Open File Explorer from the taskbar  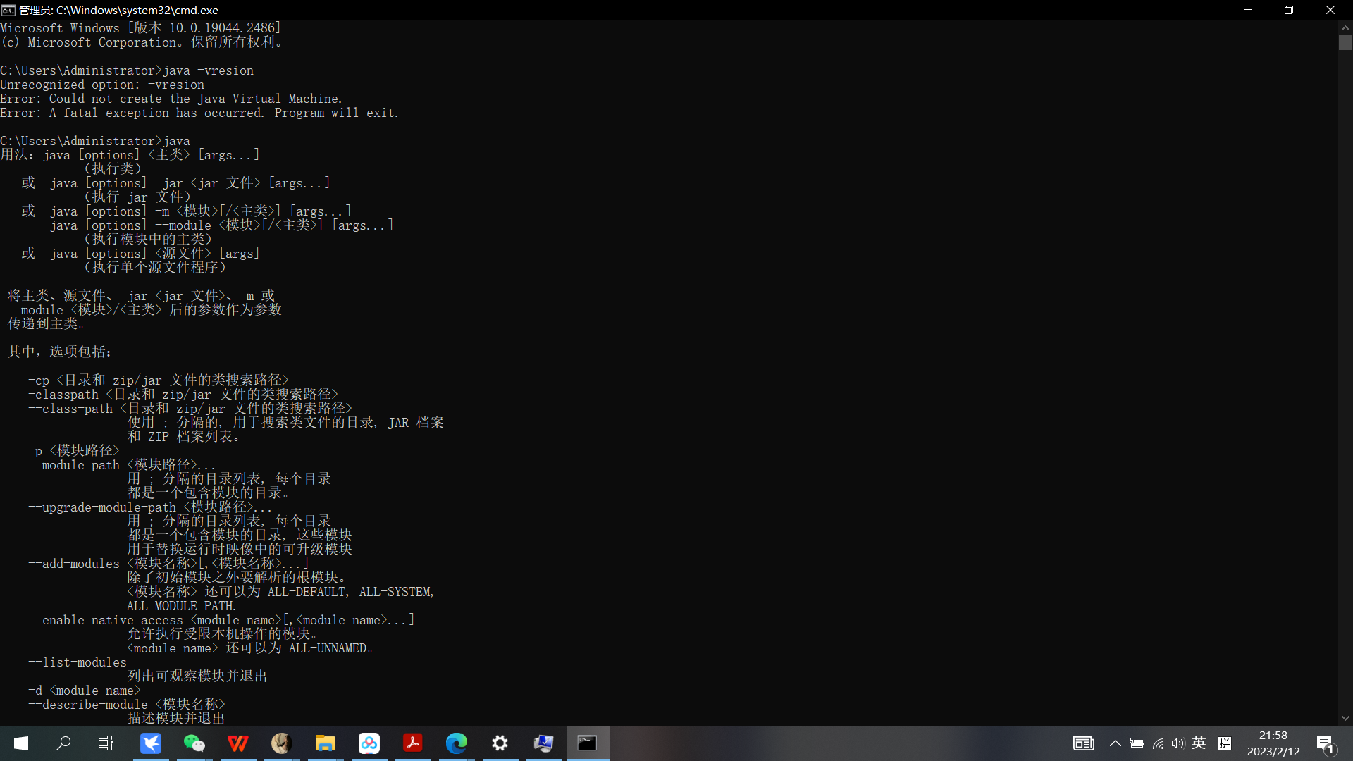(325, 743)
